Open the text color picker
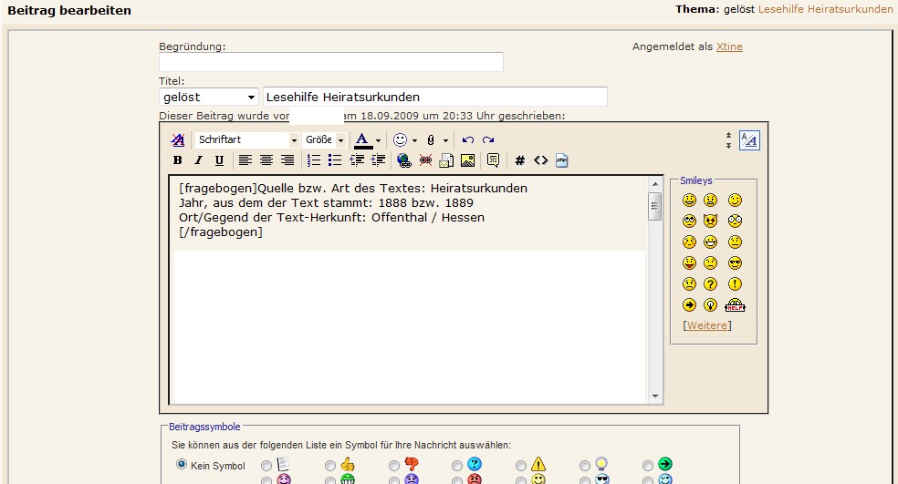The height and width of the screenshot is (484, 898). click(x=378, y=140)
